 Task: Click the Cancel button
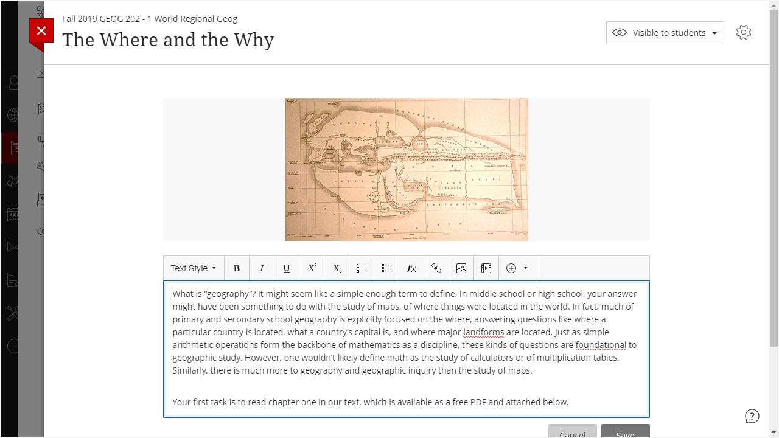pyautogui.click(x=572, y=433)
